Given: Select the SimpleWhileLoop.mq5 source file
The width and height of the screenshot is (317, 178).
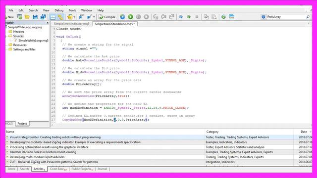Looking at the screenshot, I should 33,41.
